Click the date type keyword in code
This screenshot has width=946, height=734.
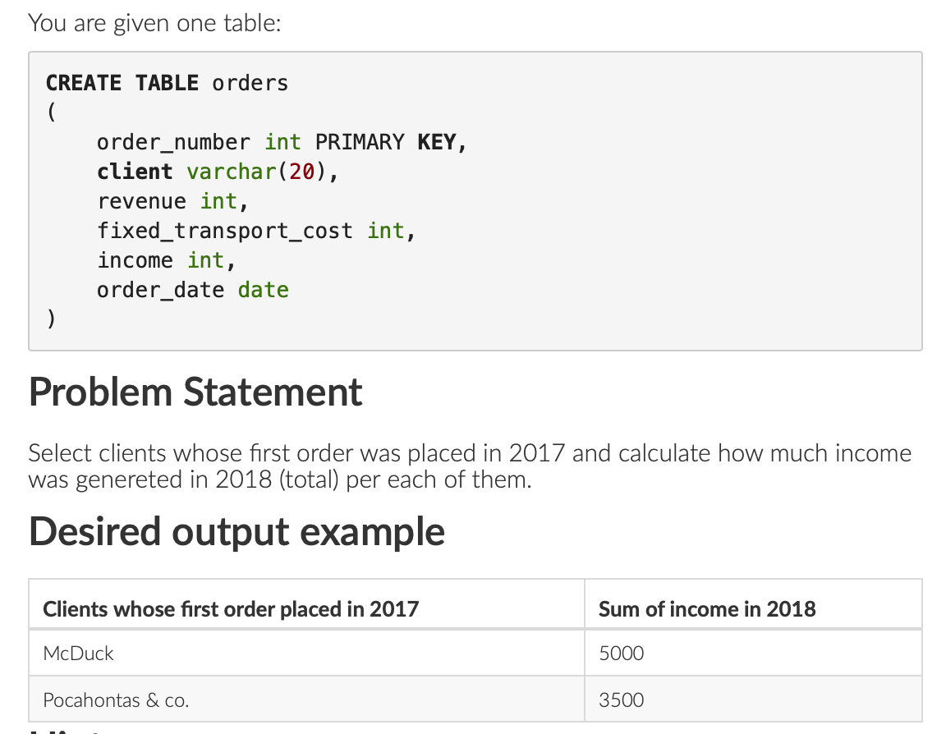263,289
